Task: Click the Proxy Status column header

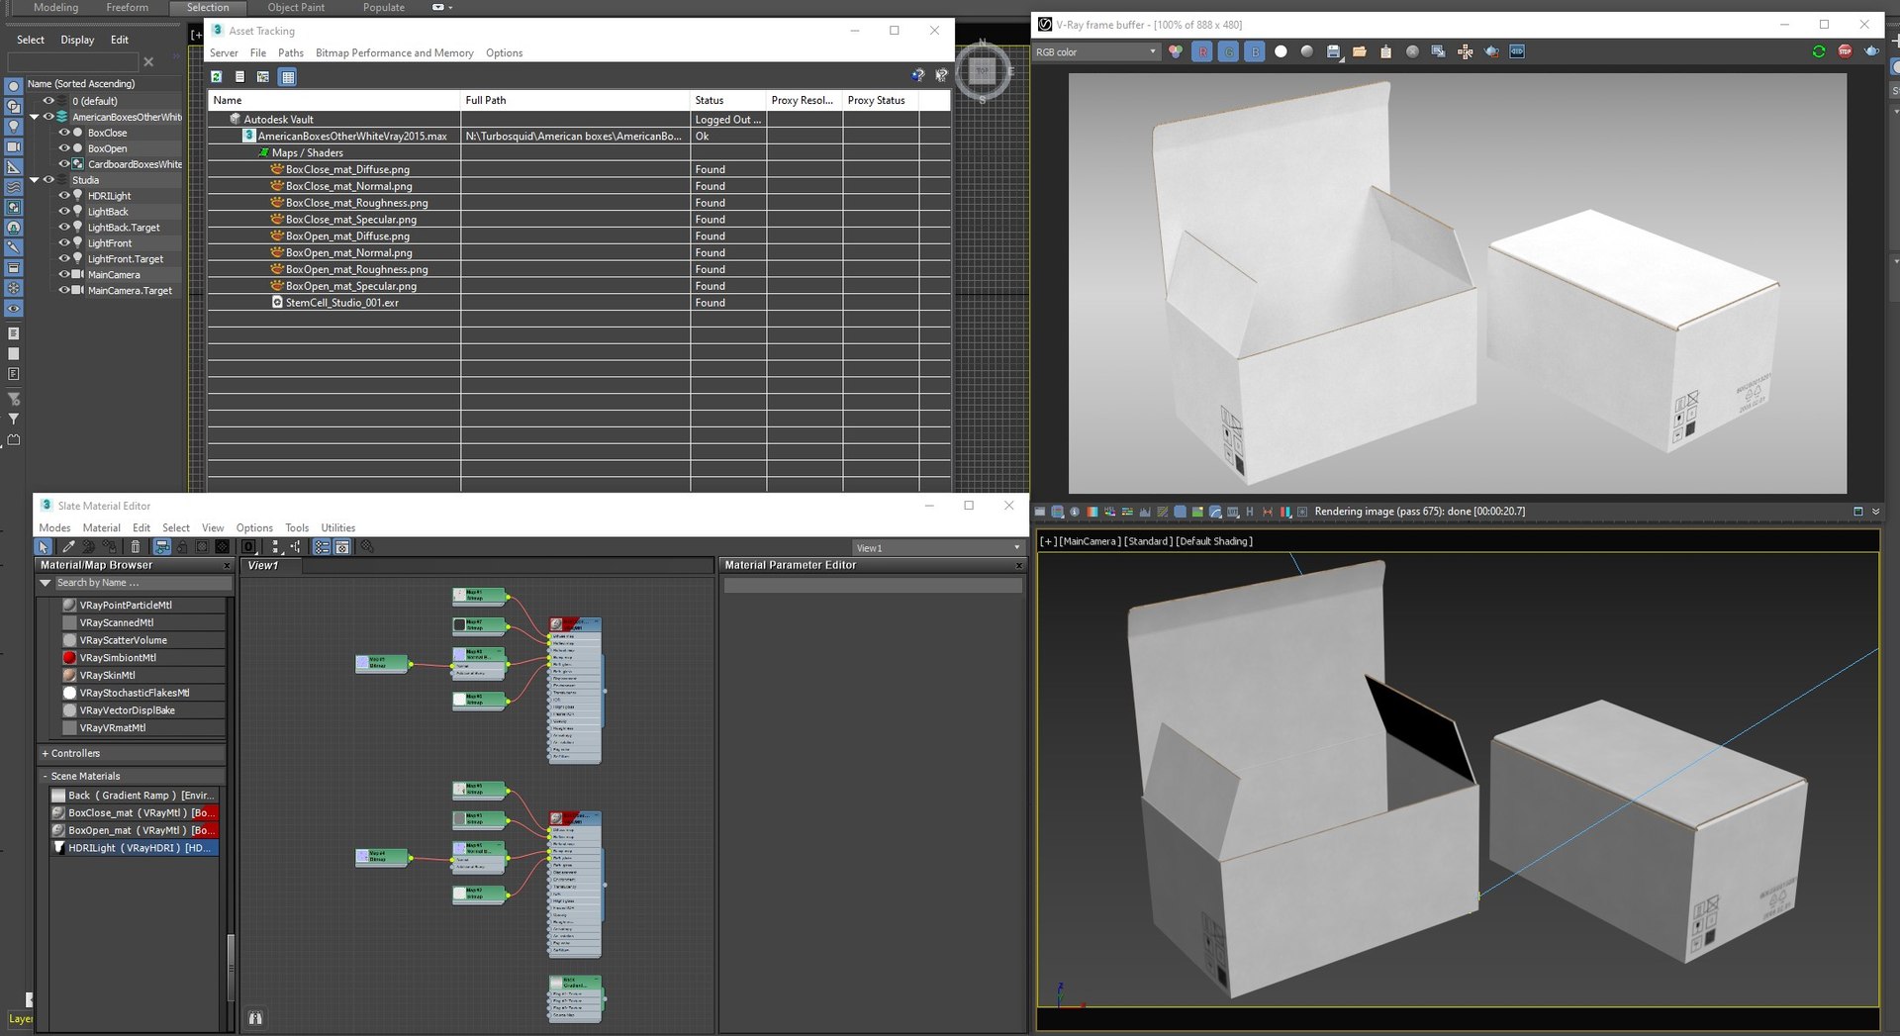Action: pyautogui.click(x=881, y=100)
